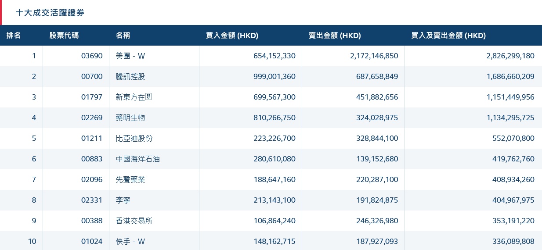542x250 pixels.
Task: Select buy amount 699,567,300
Action: 275,97
